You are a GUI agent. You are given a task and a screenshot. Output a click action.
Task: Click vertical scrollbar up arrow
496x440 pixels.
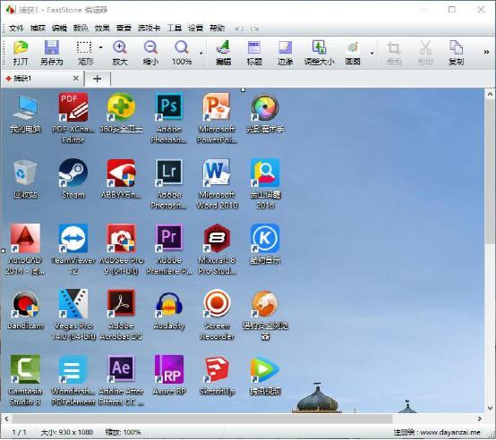click(490, 94)
